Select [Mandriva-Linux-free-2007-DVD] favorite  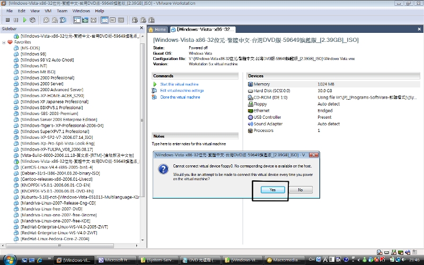pos(51,209)
